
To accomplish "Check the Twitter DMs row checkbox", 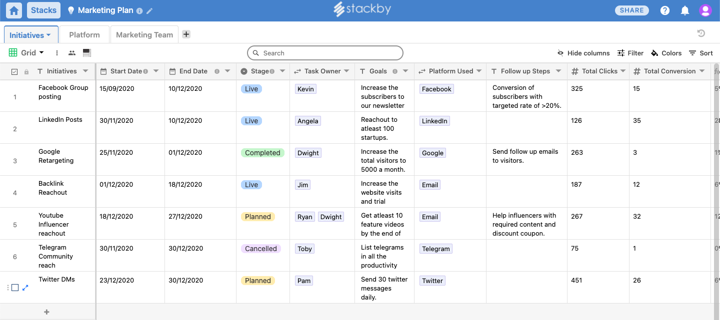I will click(x=15, y=288).
